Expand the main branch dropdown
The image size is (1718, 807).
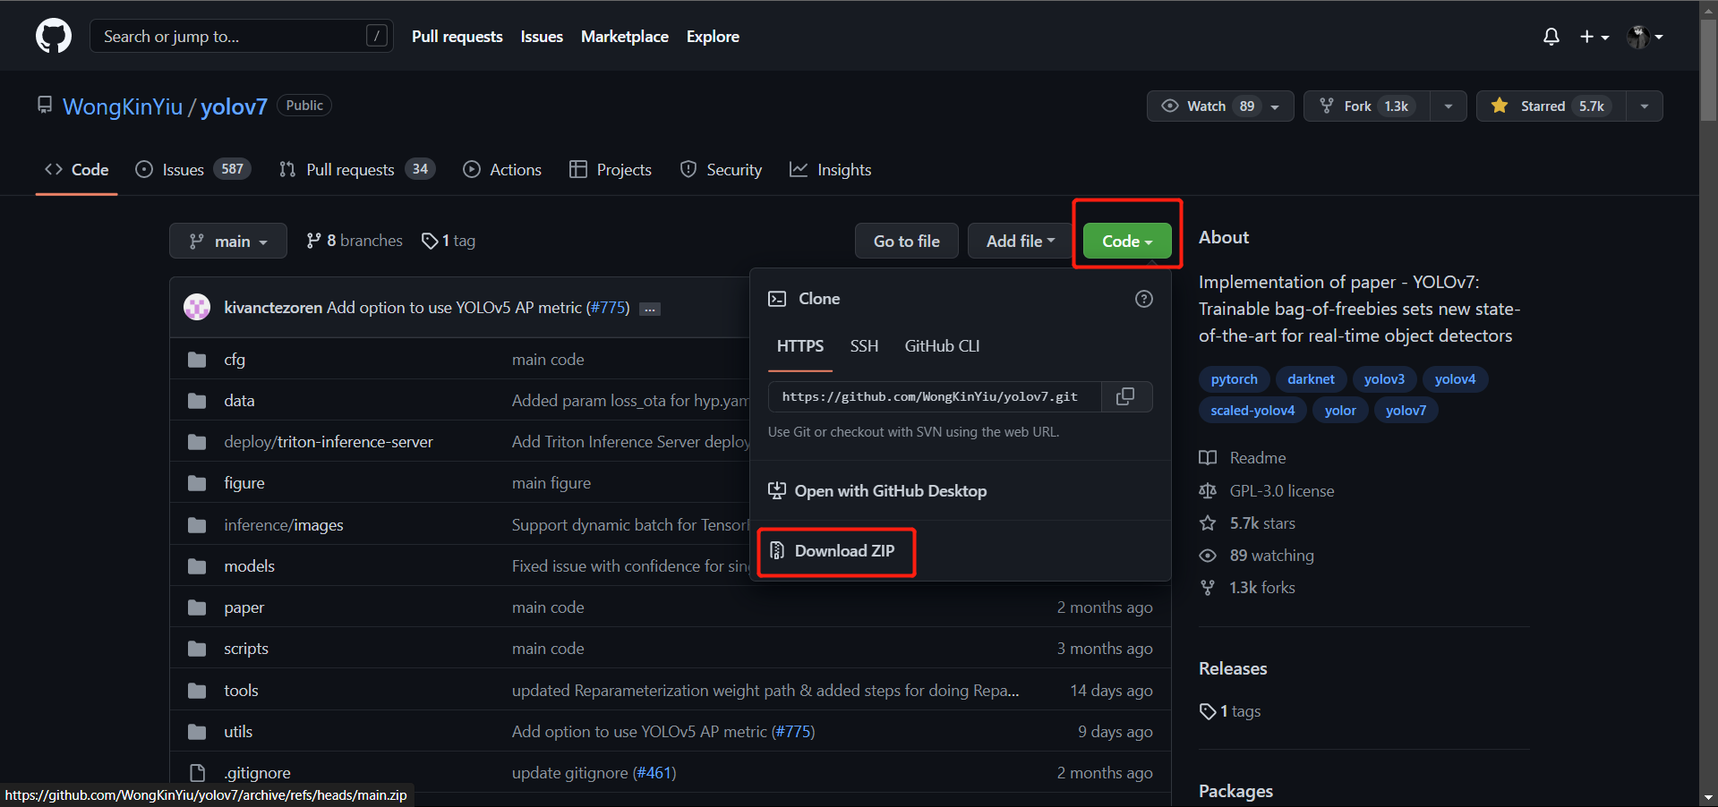pos(228,242)
